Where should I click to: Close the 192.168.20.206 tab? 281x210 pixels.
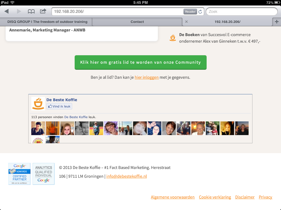(x=186, y=22)
